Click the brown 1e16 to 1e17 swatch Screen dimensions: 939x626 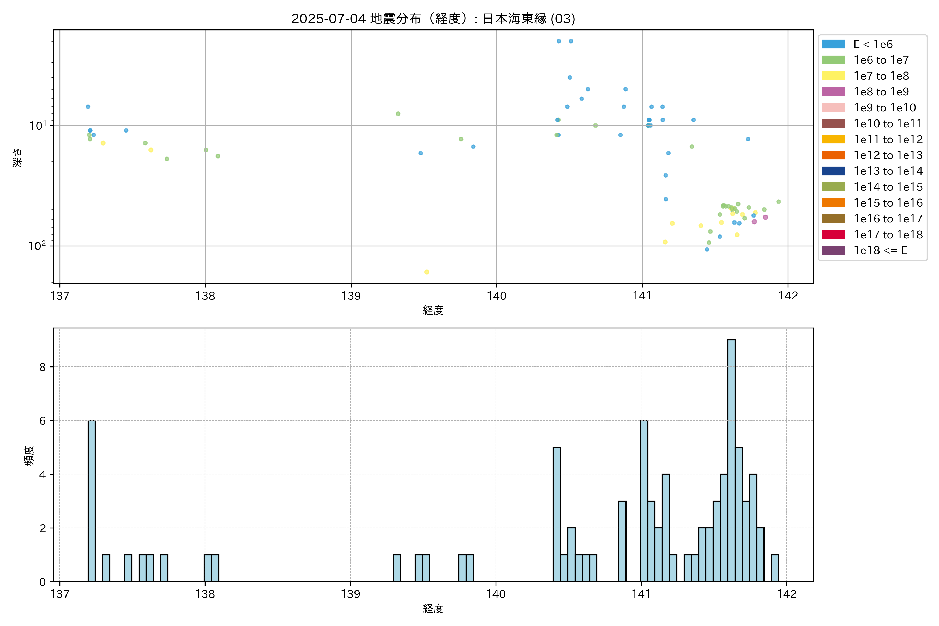[x=834, y=218]
